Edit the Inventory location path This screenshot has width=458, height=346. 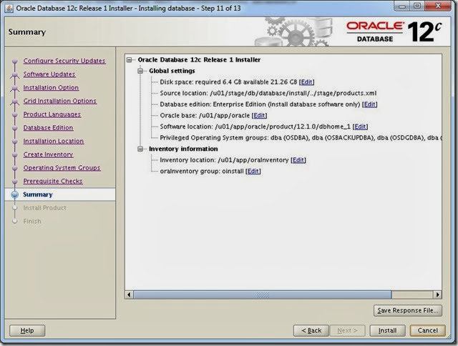click(298, 160)
